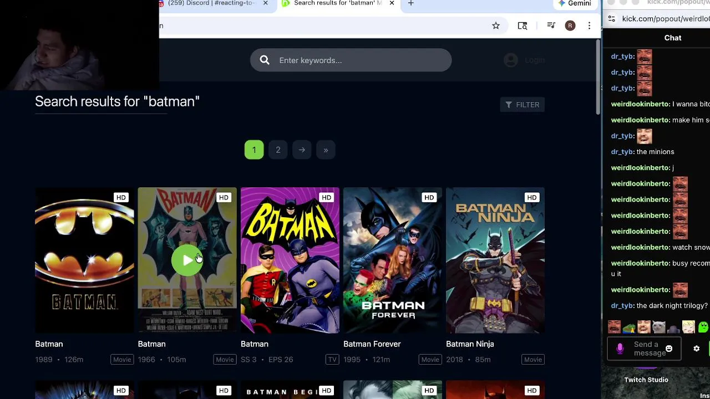Viewport: 710px width, 399px height.
Task: Open the Batman 1989 poster
Action: tap(84, 260)
